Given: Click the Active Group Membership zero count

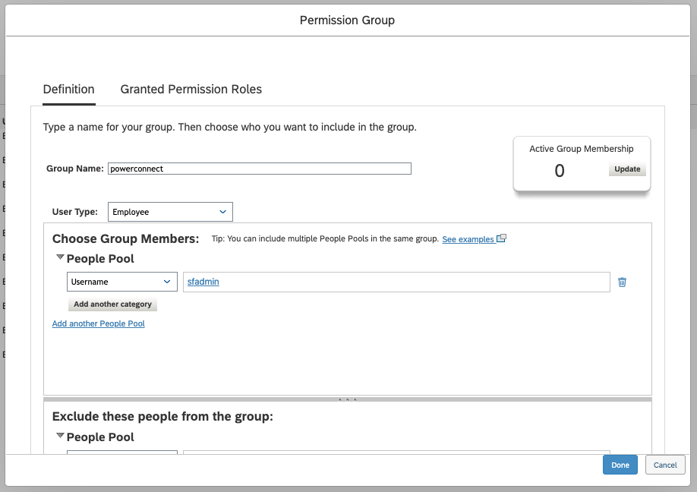Looking at the screenshot, I should click(x=560, y=170).
